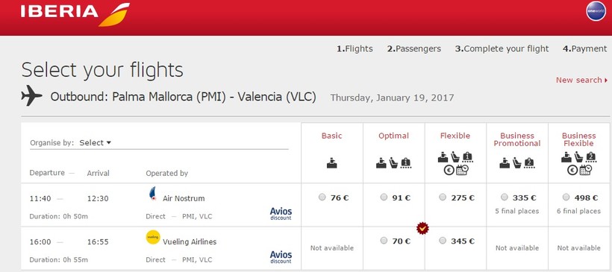This screenshot has width=612, height=272.
Task: Click the yellow Vueling airline logo
Action: (152, 237)
